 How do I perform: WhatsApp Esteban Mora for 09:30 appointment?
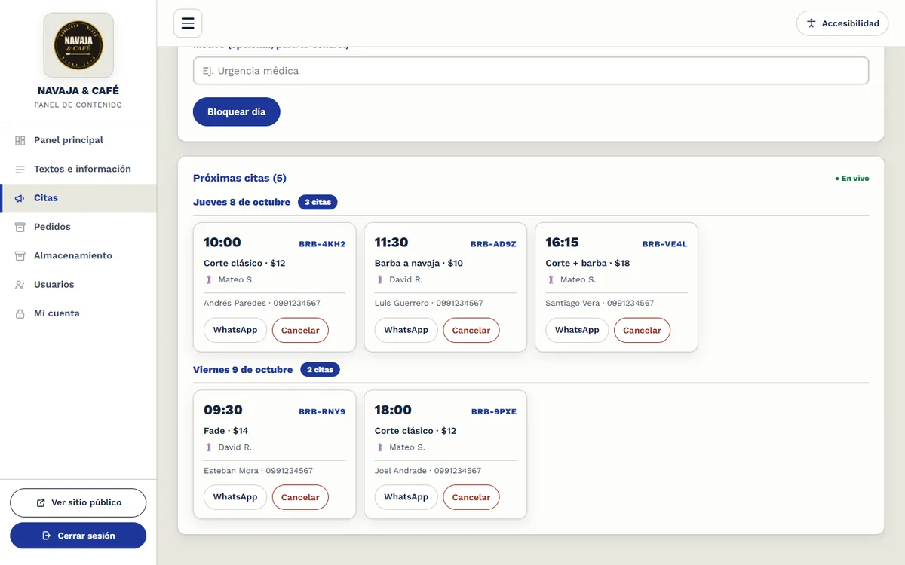[x=235, y=497]
